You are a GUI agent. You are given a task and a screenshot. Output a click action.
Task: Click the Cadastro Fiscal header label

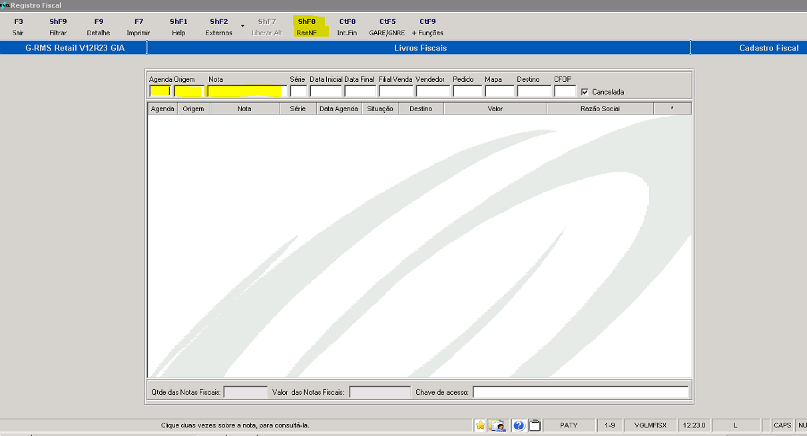(x=768, y=48)
